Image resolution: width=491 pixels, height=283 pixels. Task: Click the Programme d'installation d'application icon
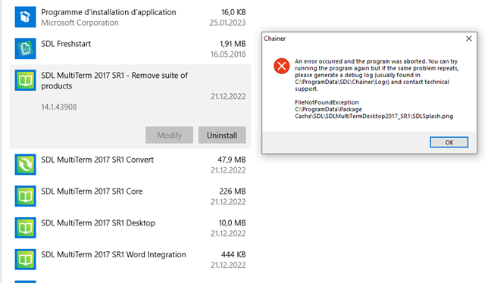[25, 17]
